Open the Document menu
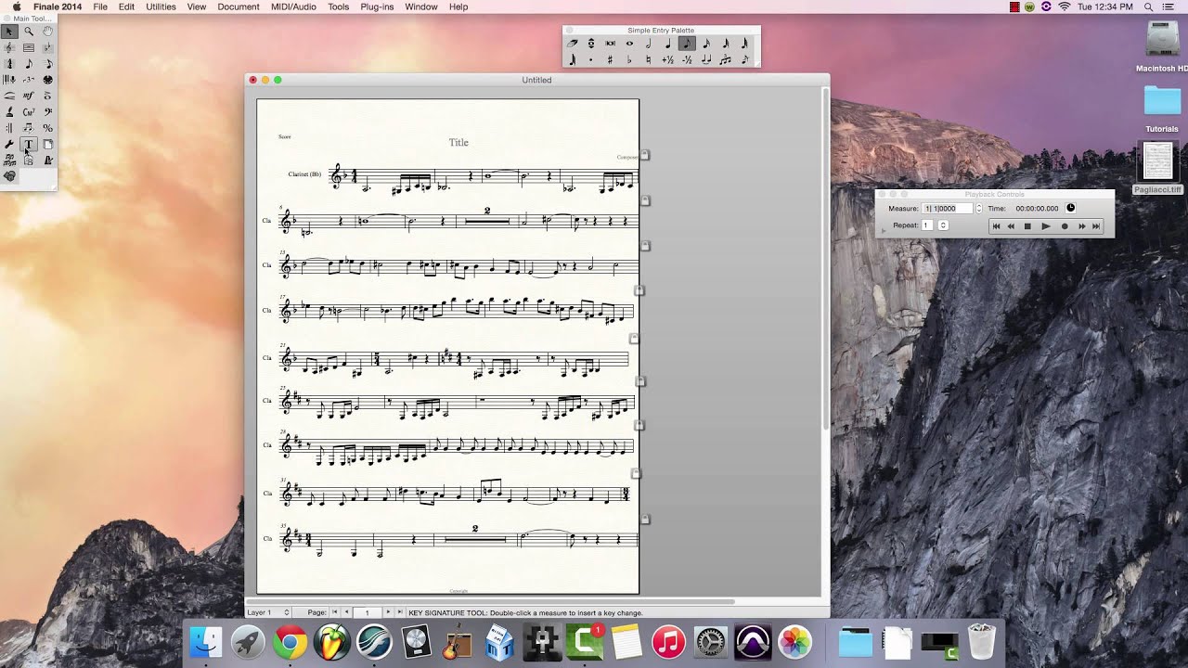 (239, 6)
